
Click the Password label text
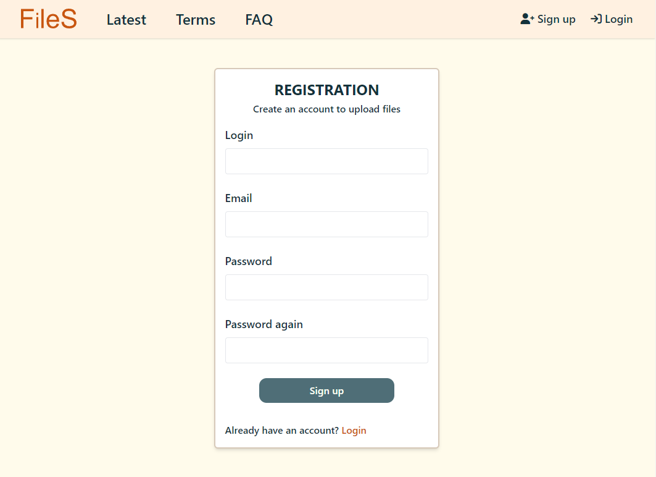pyautogui.click(x=248, y=261)
